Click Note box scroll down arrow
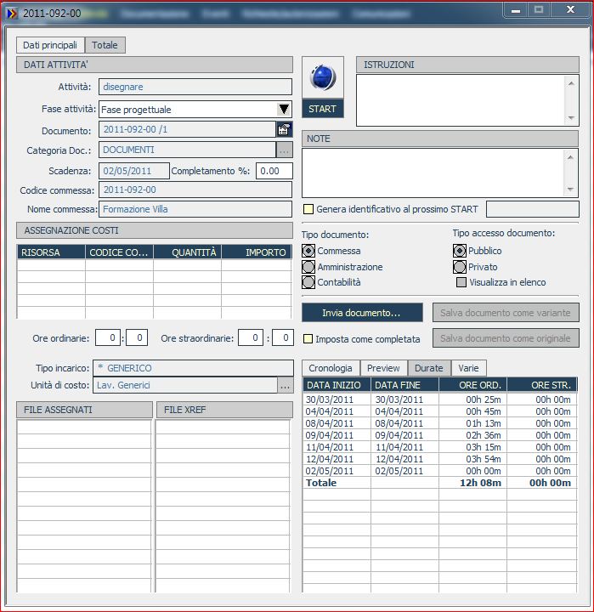Image resolution: width=594 pixels, height=612 pixels. point(570,190)
